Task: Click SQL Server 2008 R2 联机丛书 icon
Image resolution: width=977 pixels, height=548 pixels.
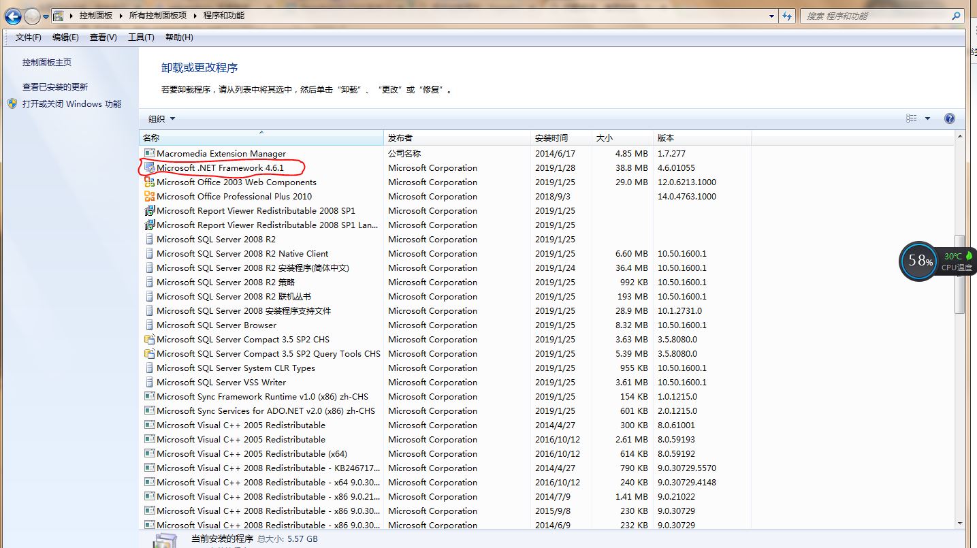Action: pos(150,297)
